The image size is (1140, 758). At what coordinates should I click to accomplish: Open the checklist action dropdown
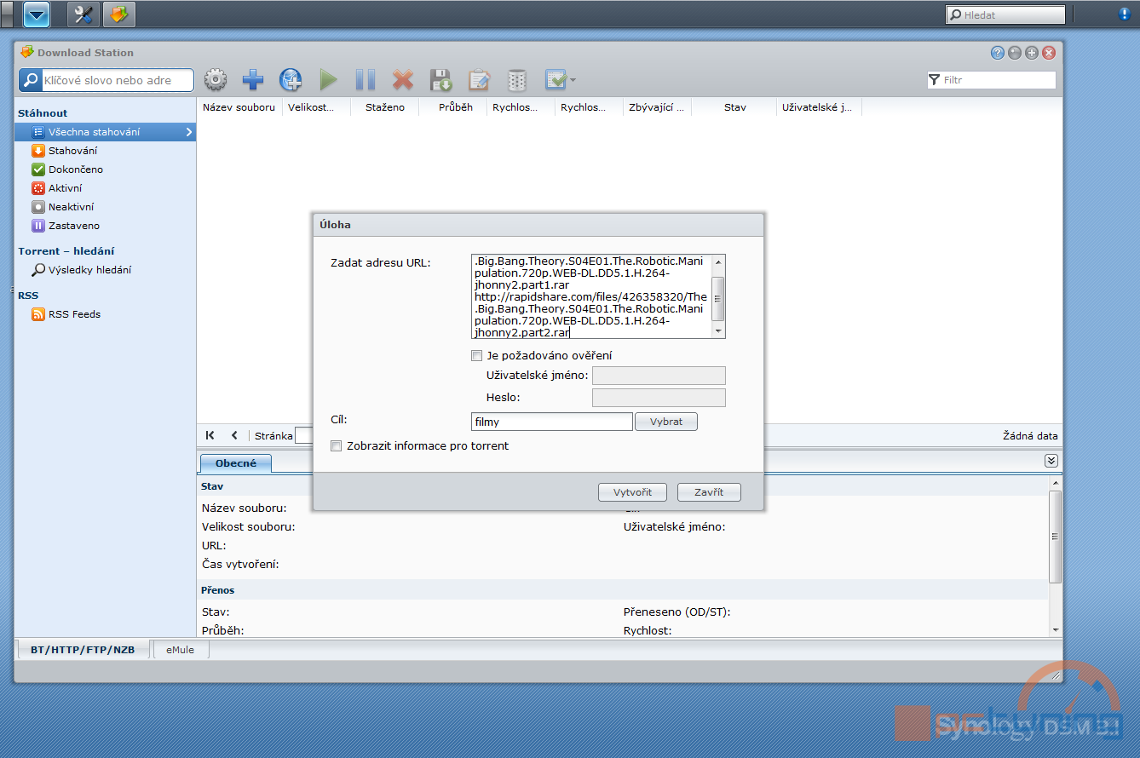tap(560, 80)
